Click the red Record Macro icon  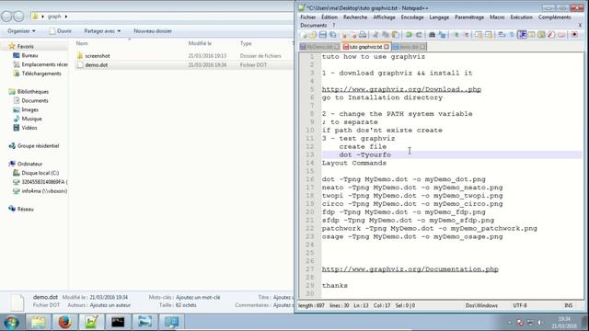tap(574, 35)
